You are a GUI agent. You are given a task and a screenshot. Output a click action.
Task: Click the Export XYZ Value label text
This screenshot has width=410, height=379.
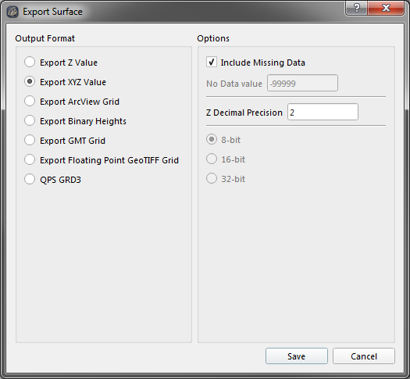[x=73, y=82]
